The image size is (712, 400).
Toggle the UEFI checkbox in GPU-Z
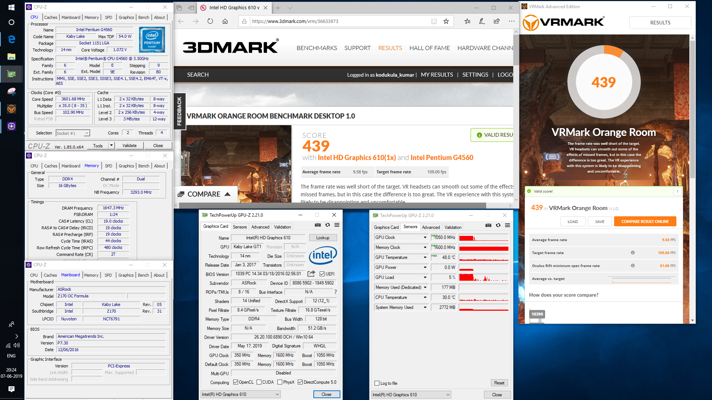point(322,274)
